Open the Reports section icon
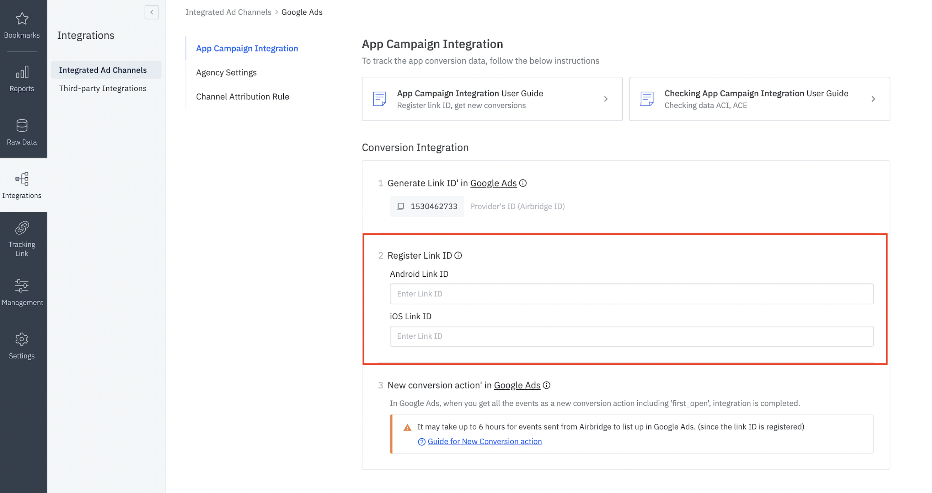This screenshot has width=932, height=493. pos(22,72)
